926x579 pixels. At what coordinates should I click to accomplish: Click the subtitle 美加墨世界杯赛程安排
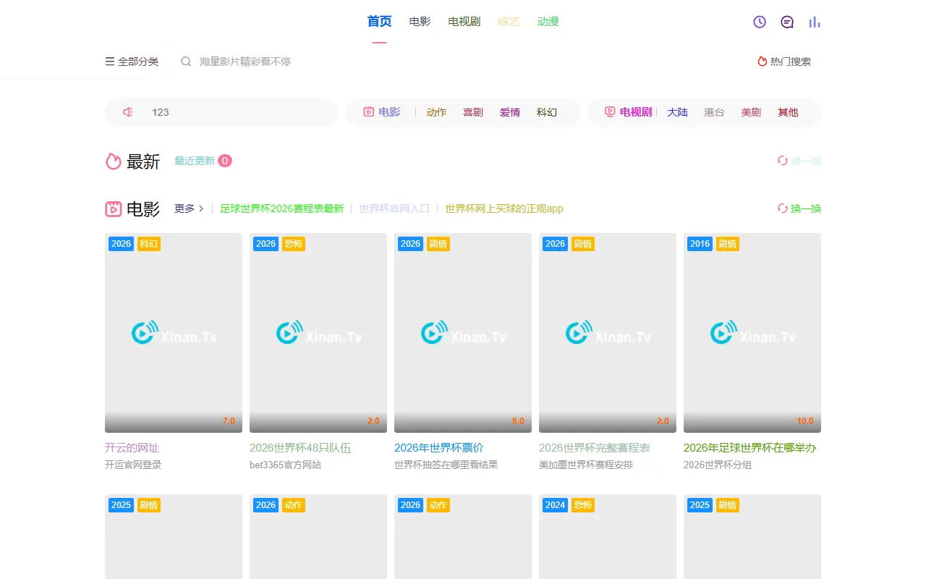[x=586, y=465]
